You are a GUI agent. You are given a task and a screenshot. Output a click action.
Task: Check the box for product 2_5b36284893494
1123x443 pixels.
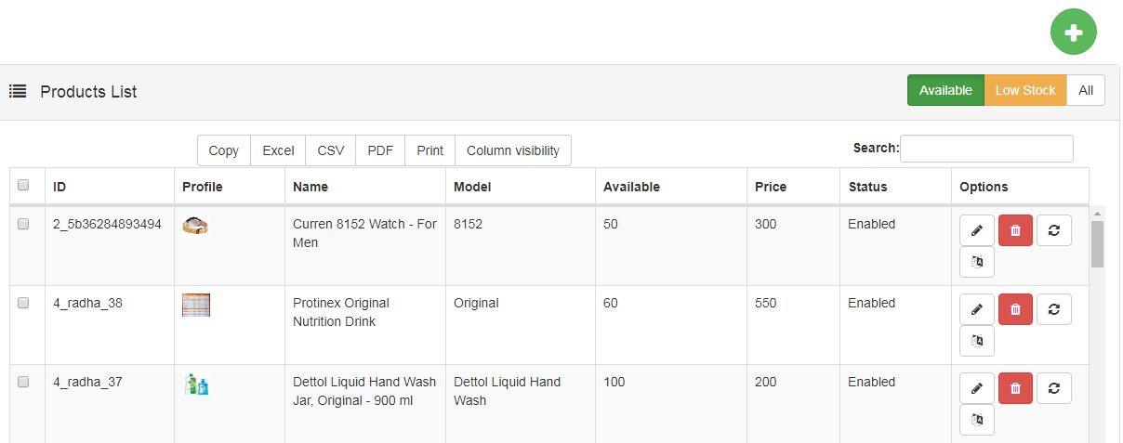(x=24, y=224)
